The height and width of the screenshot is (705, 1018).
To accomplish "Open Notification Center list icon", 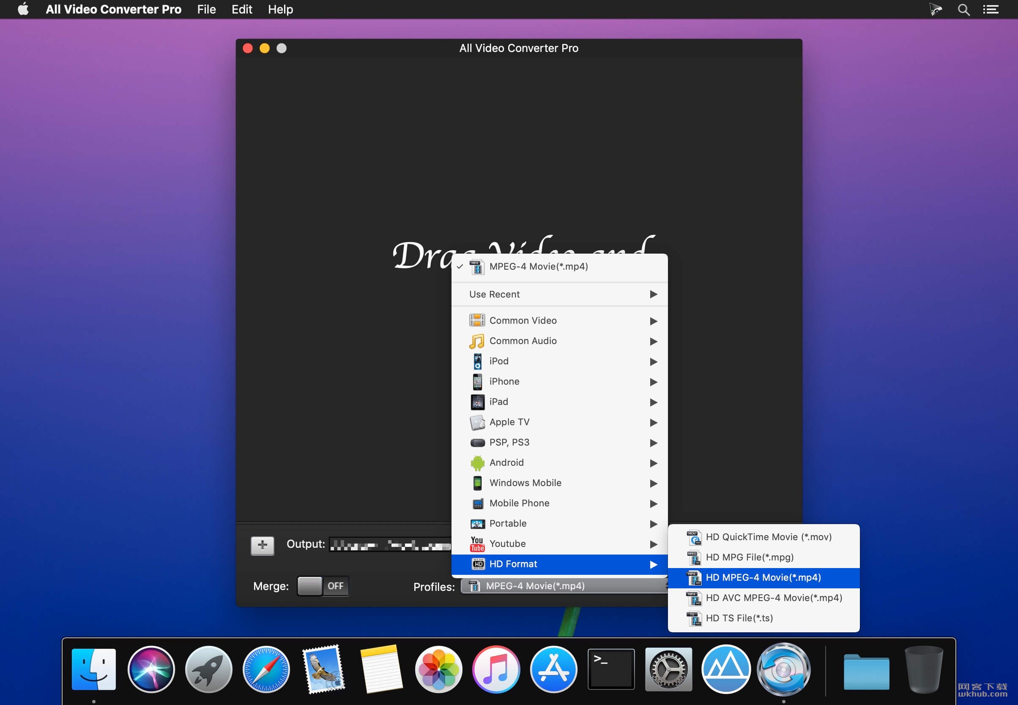I will (991, 9).
